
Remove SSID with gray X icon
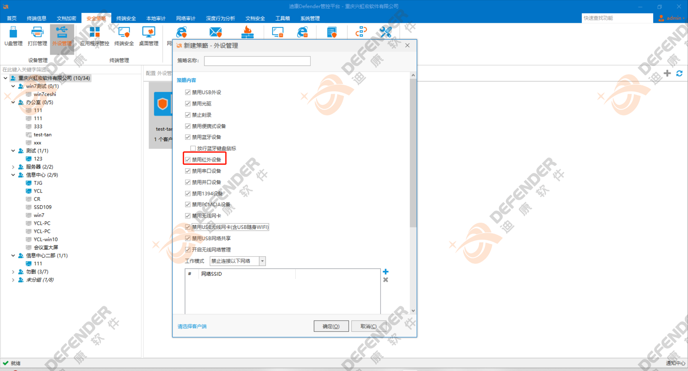(x=385, y=280)
